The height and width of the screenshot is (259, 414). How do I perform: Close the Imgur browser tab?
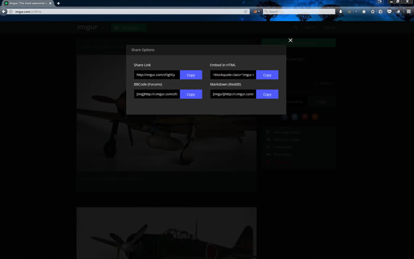(x=50, y=4)
